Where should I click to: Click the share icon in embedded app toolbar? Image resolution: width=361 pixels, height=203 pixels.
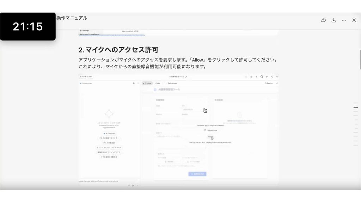coord(272,76)
